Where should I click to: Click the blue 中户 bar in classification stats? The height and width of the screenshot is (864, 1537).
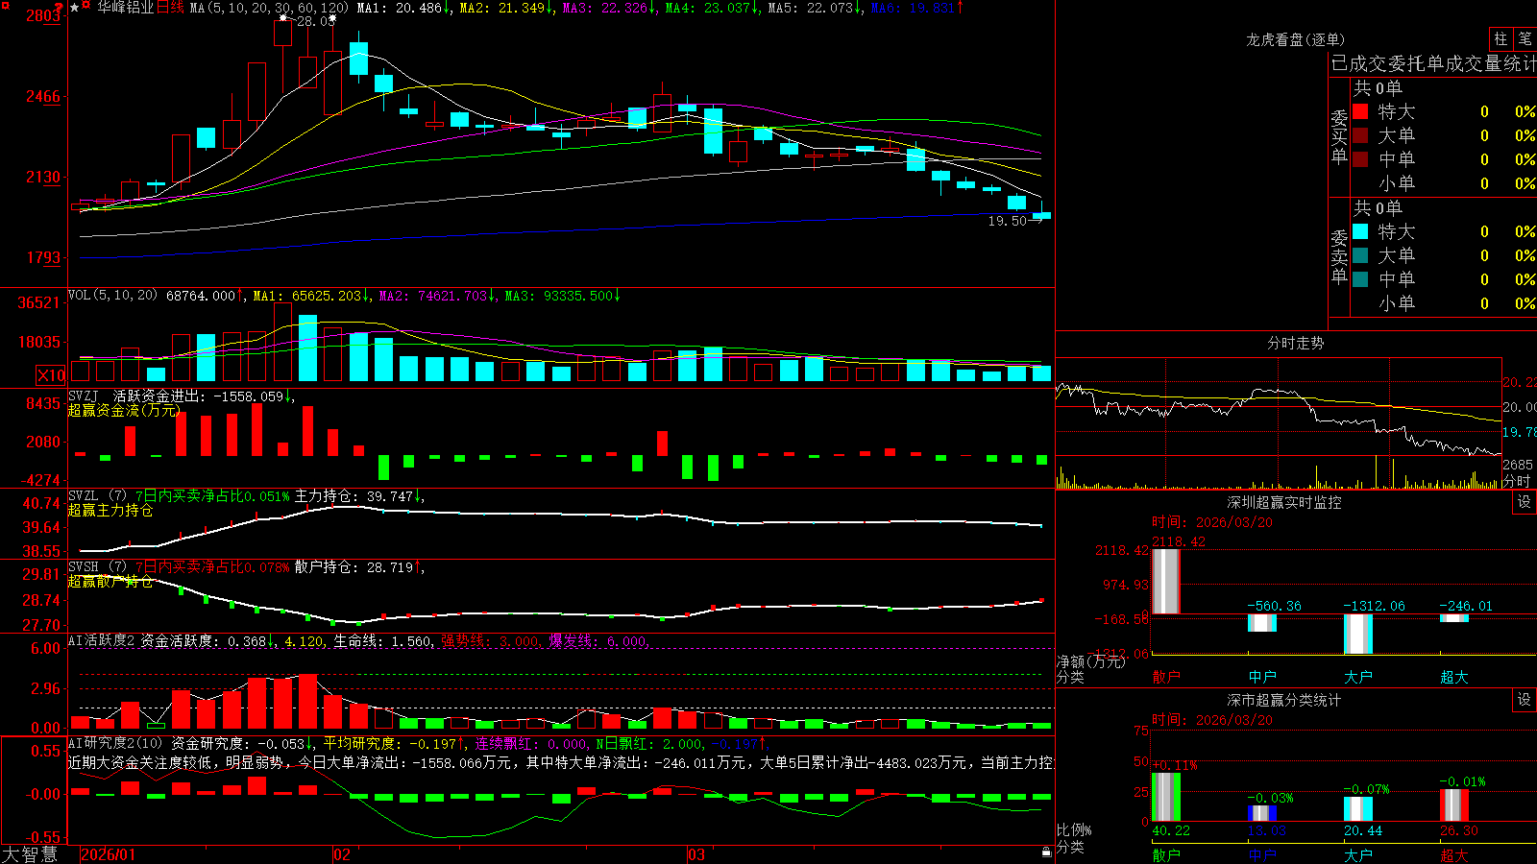coord(1261,813)
